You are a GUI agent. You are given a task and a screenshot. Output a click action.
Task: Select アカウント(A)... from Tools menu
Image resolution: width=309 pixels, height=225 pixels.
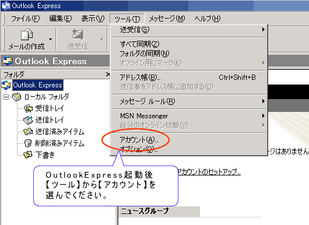click(x=189, y=140)
